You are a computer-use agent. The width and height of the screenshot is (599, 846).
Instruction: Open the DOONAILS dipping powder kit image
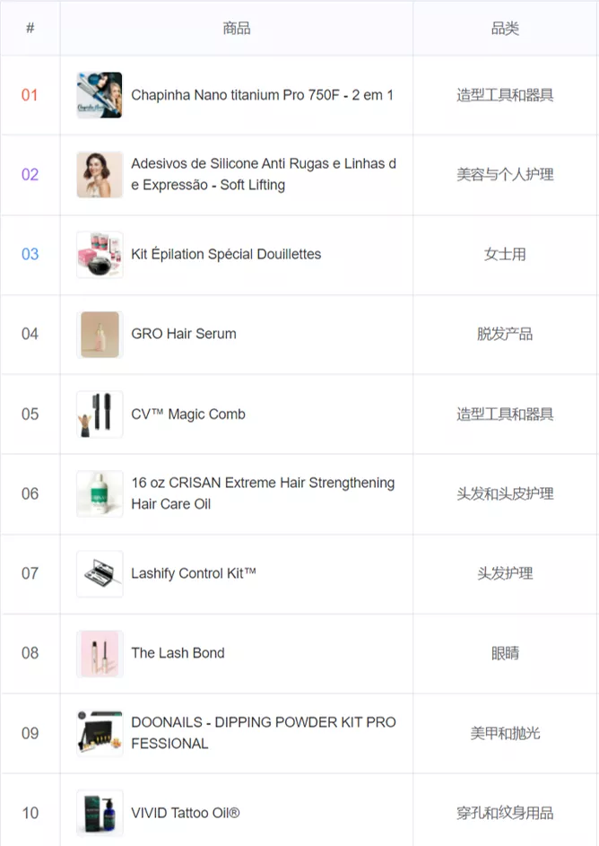point(100,733)
